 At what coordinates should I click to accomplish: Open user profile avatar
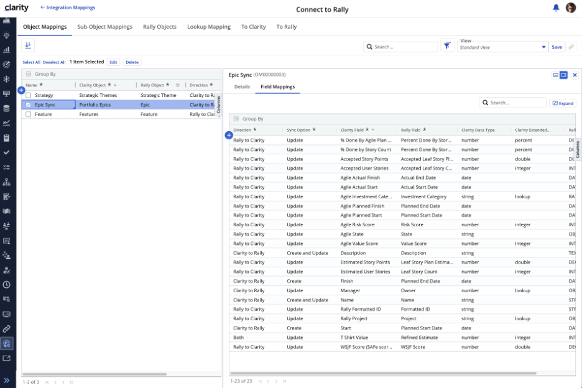point(571,8)
